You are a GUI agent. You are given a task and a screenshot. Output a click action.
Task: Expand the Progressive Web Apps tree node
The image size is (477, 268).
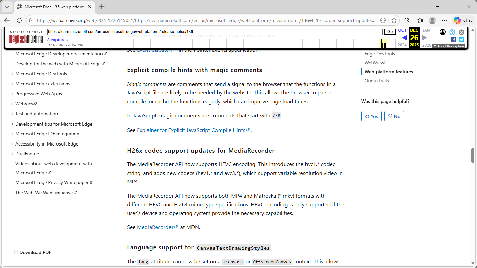tap(13, 94)
